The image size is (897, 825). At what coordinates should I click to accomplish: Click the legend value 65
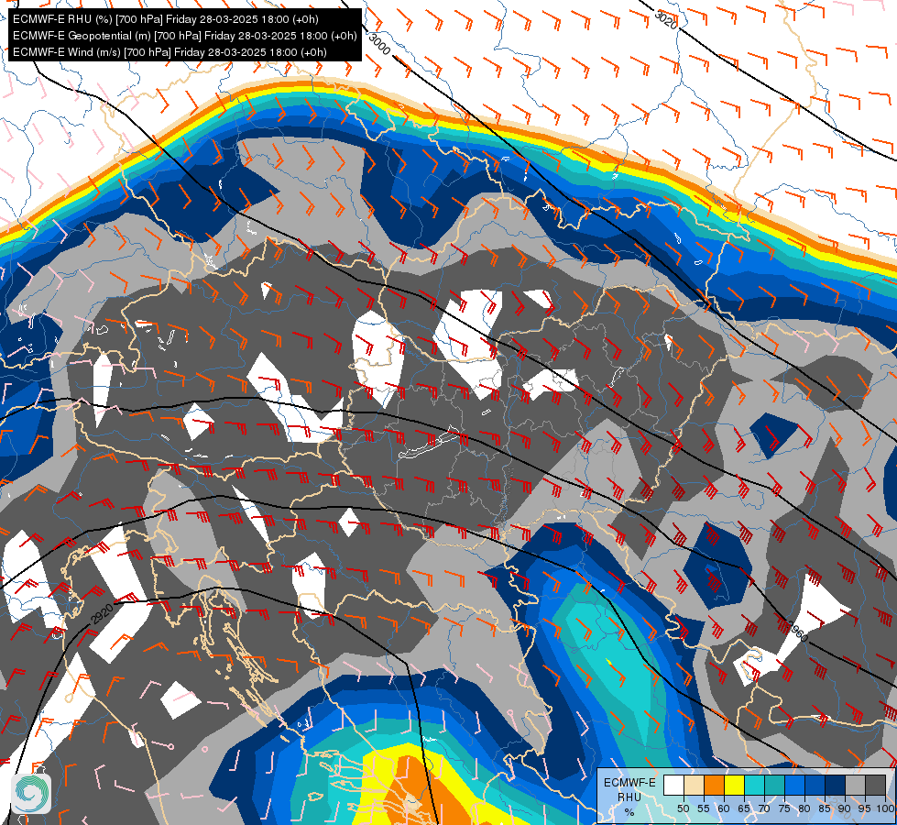pyautogui.click(x=744, y=808)
